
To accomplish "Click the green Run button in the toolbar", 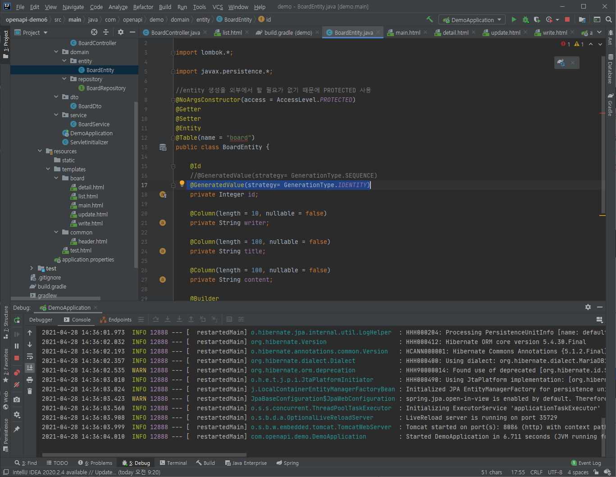I will [514, 19].
